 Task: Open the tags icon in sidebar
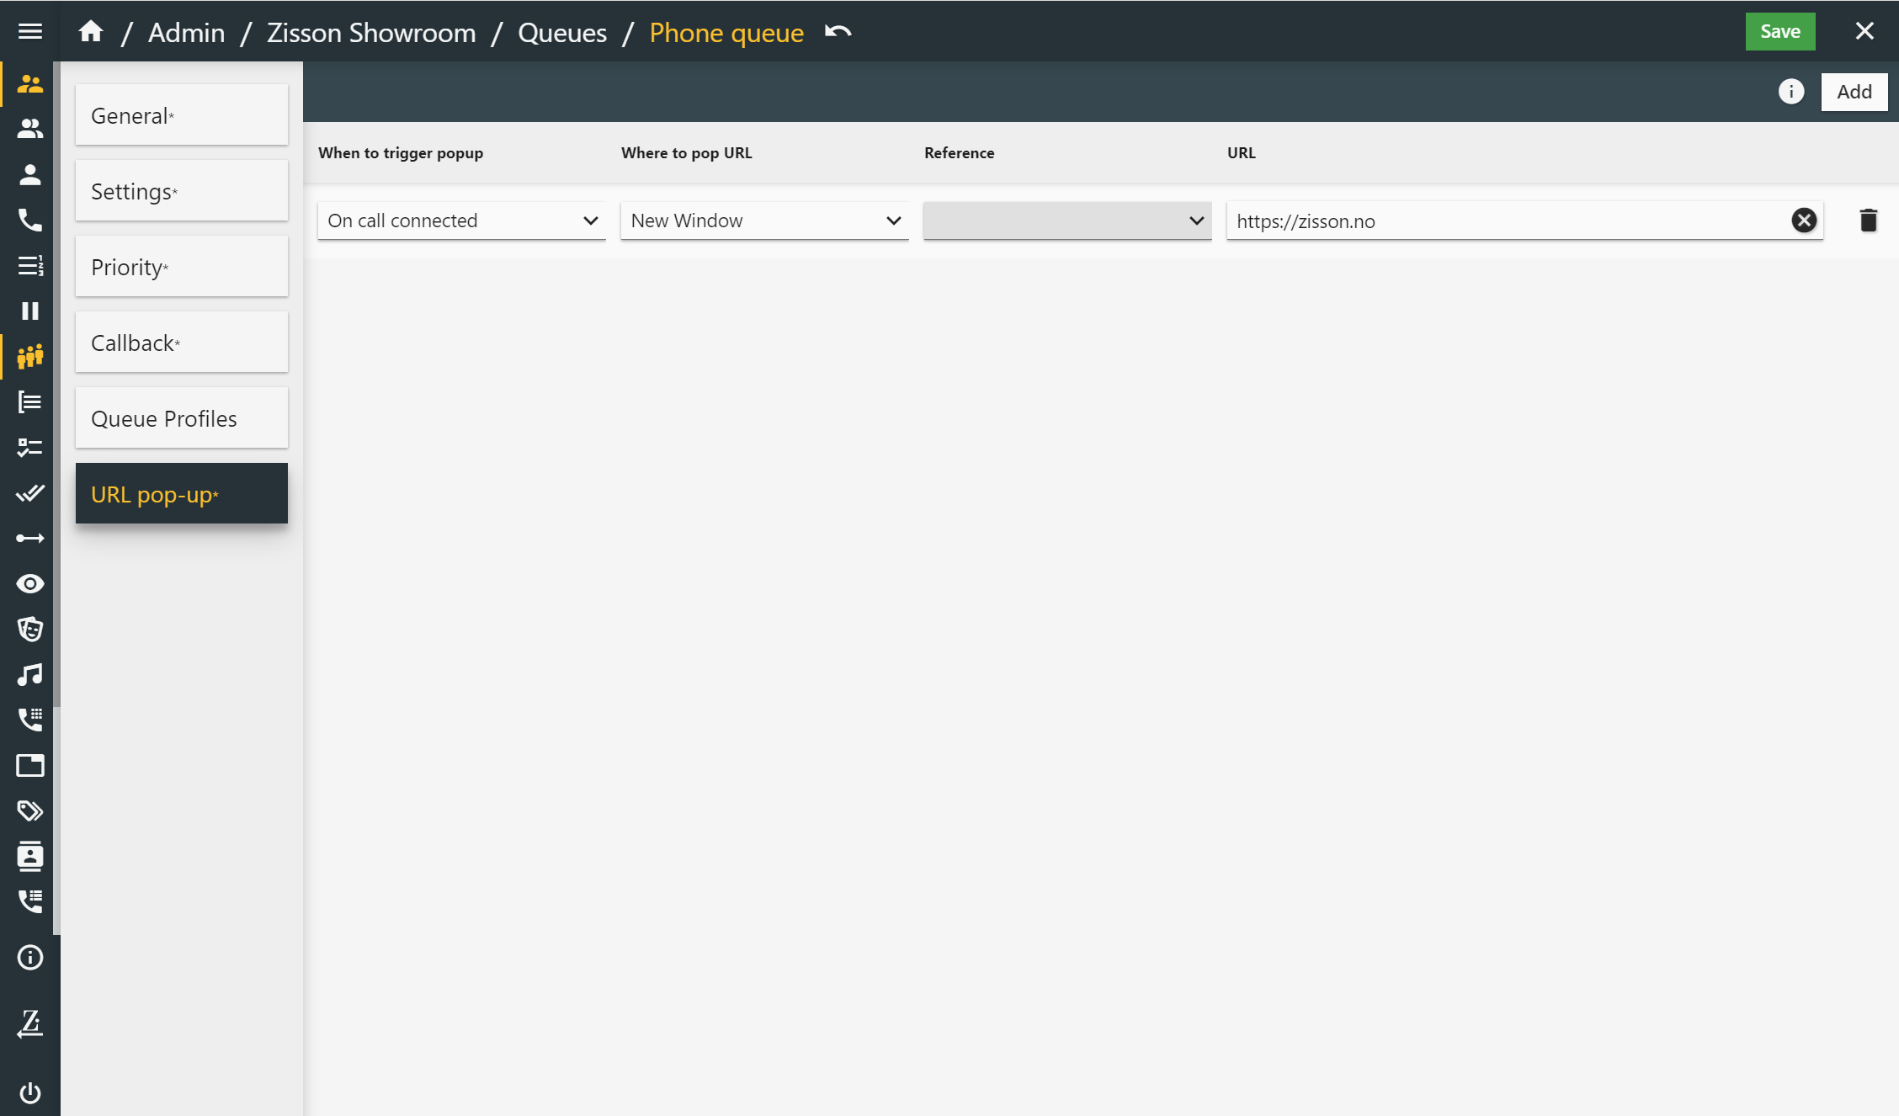(x=30, y=810)
